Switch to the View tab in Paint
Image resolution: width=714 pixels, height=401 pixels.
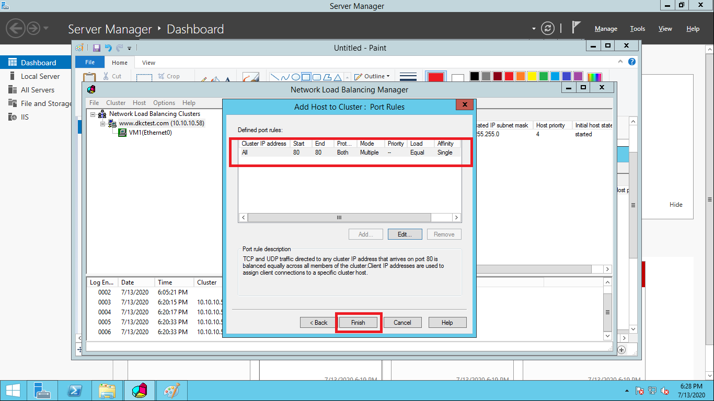tap(148, 63)
